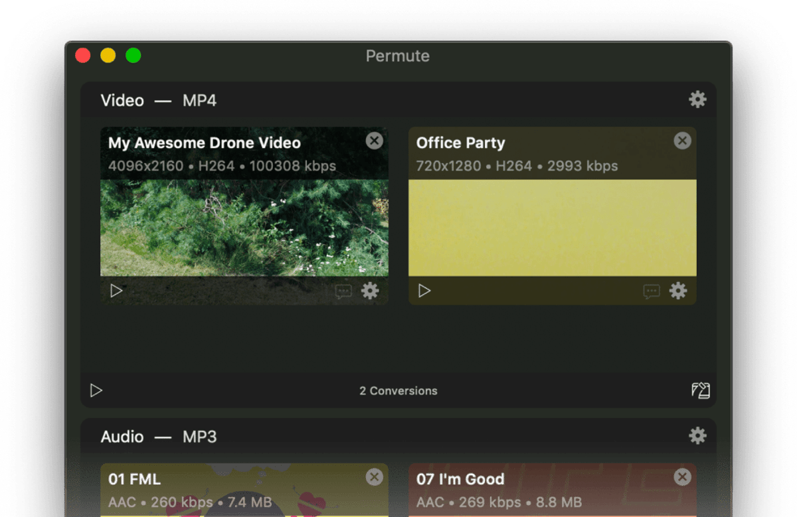The width and height of the screenshot is (797, 517).
Task: Open per-file settings for My Awesome Drone Video
Action: click(x=371, y=291)
